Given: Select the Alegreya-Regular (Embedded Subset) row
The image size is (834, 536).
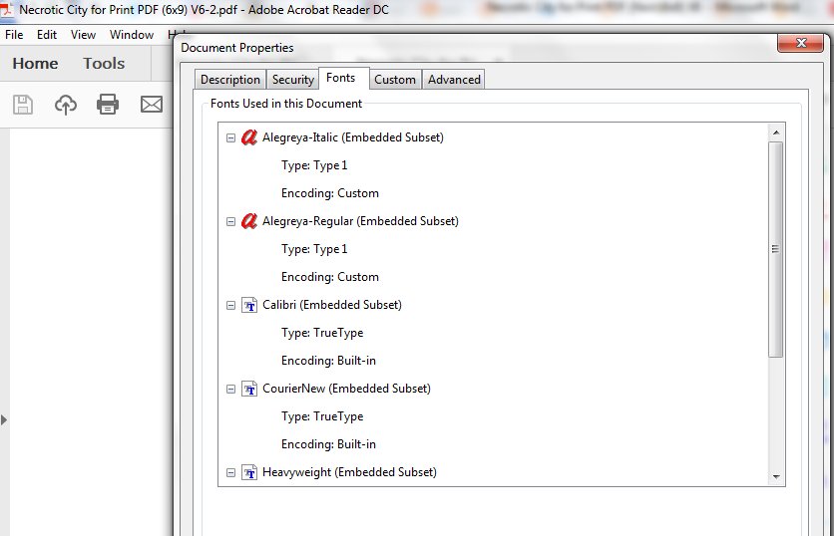Looking at the screenshot, I should (x=360, y=221).
